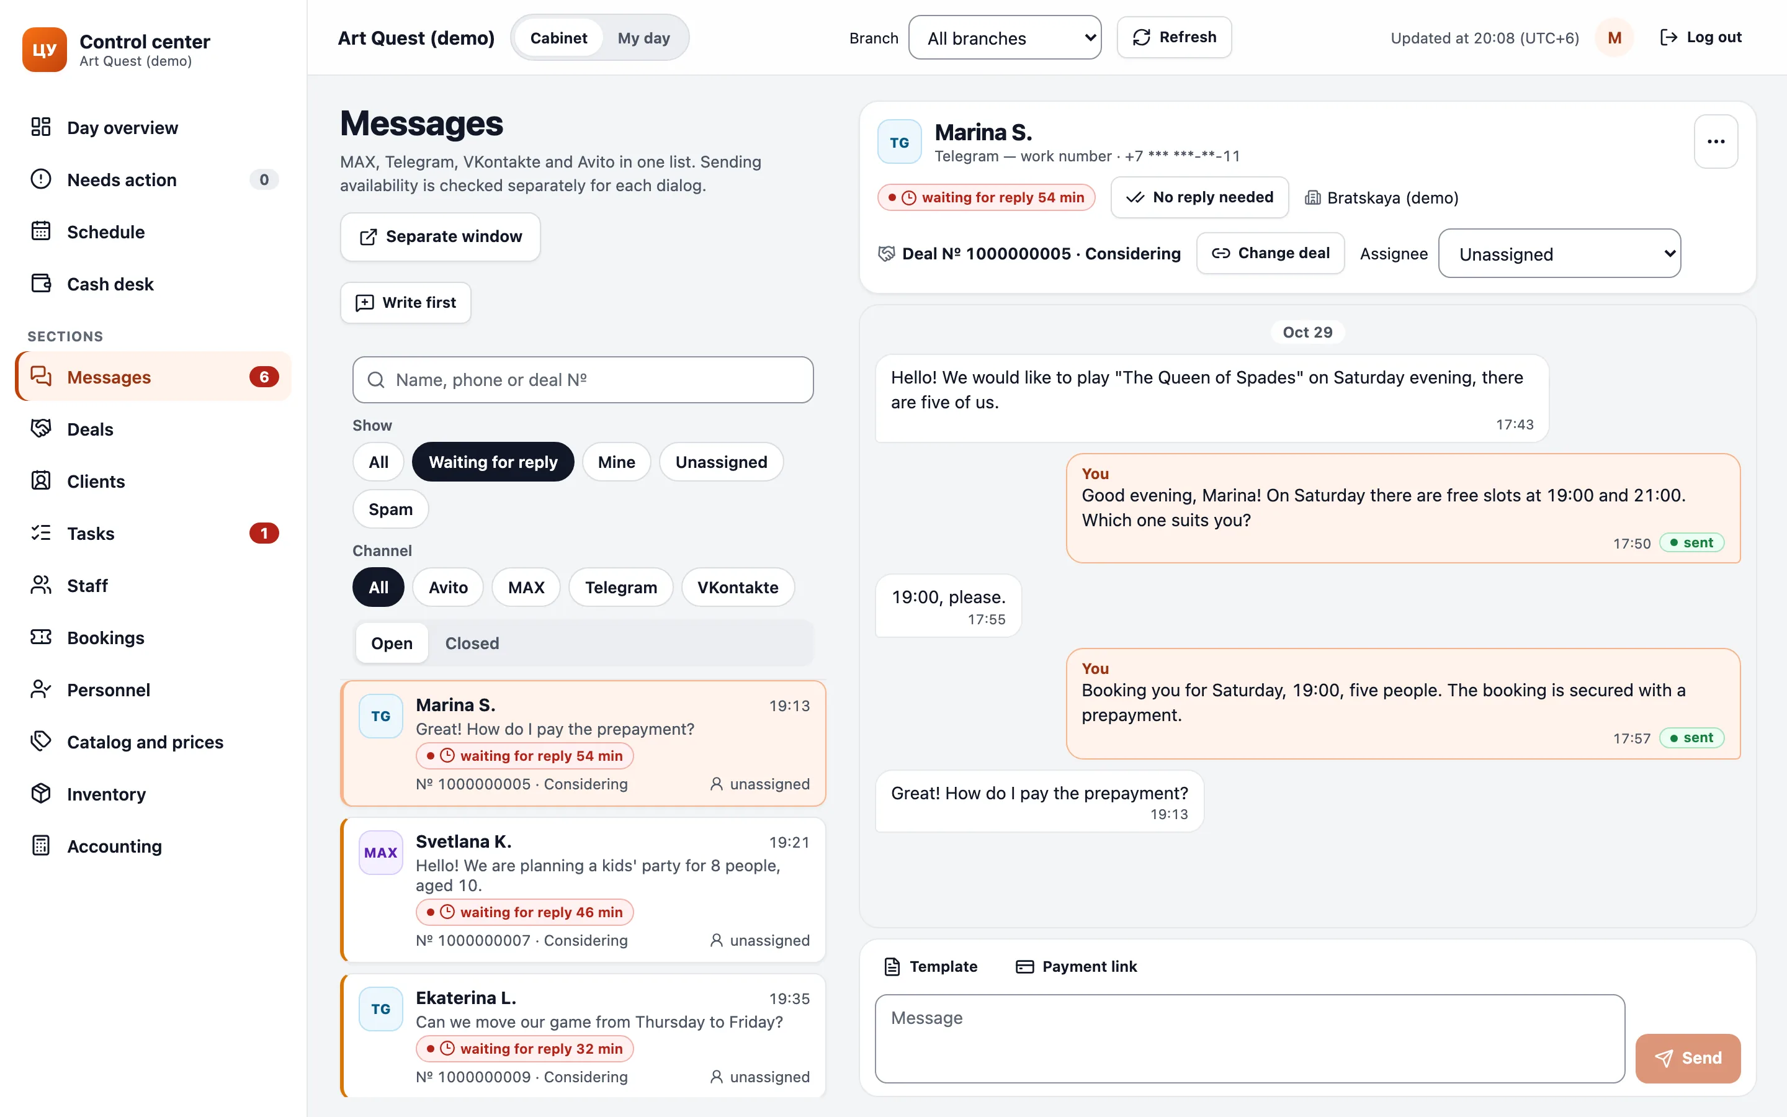Click the Messages unread badge 6

[264, 377]
